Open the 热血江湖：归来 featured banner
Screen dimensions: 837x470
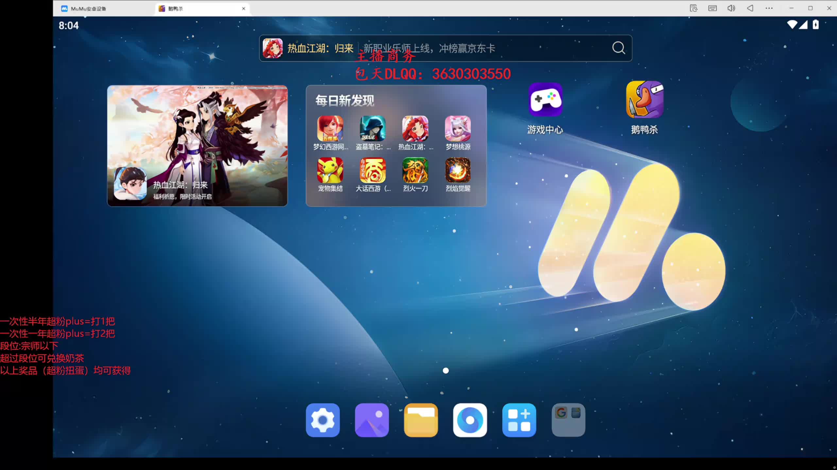click(197, 146)
